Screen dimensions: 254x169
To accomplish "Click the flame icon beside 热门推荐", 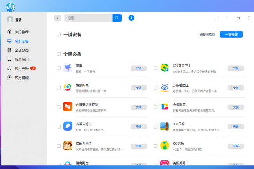I will 9,32.
